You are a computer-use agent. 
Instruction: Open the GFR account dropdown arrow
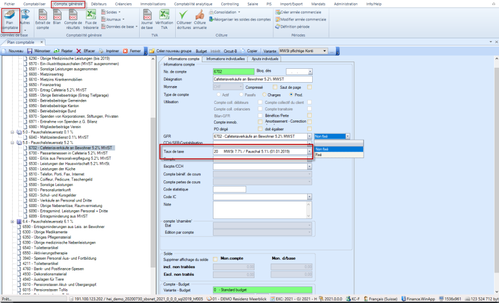(x=309, y=137)
